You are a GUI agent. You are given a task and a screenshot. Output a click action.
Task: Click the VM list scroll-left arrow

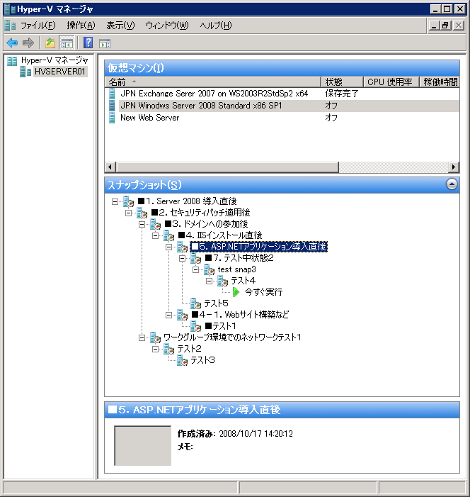(110, 167)
